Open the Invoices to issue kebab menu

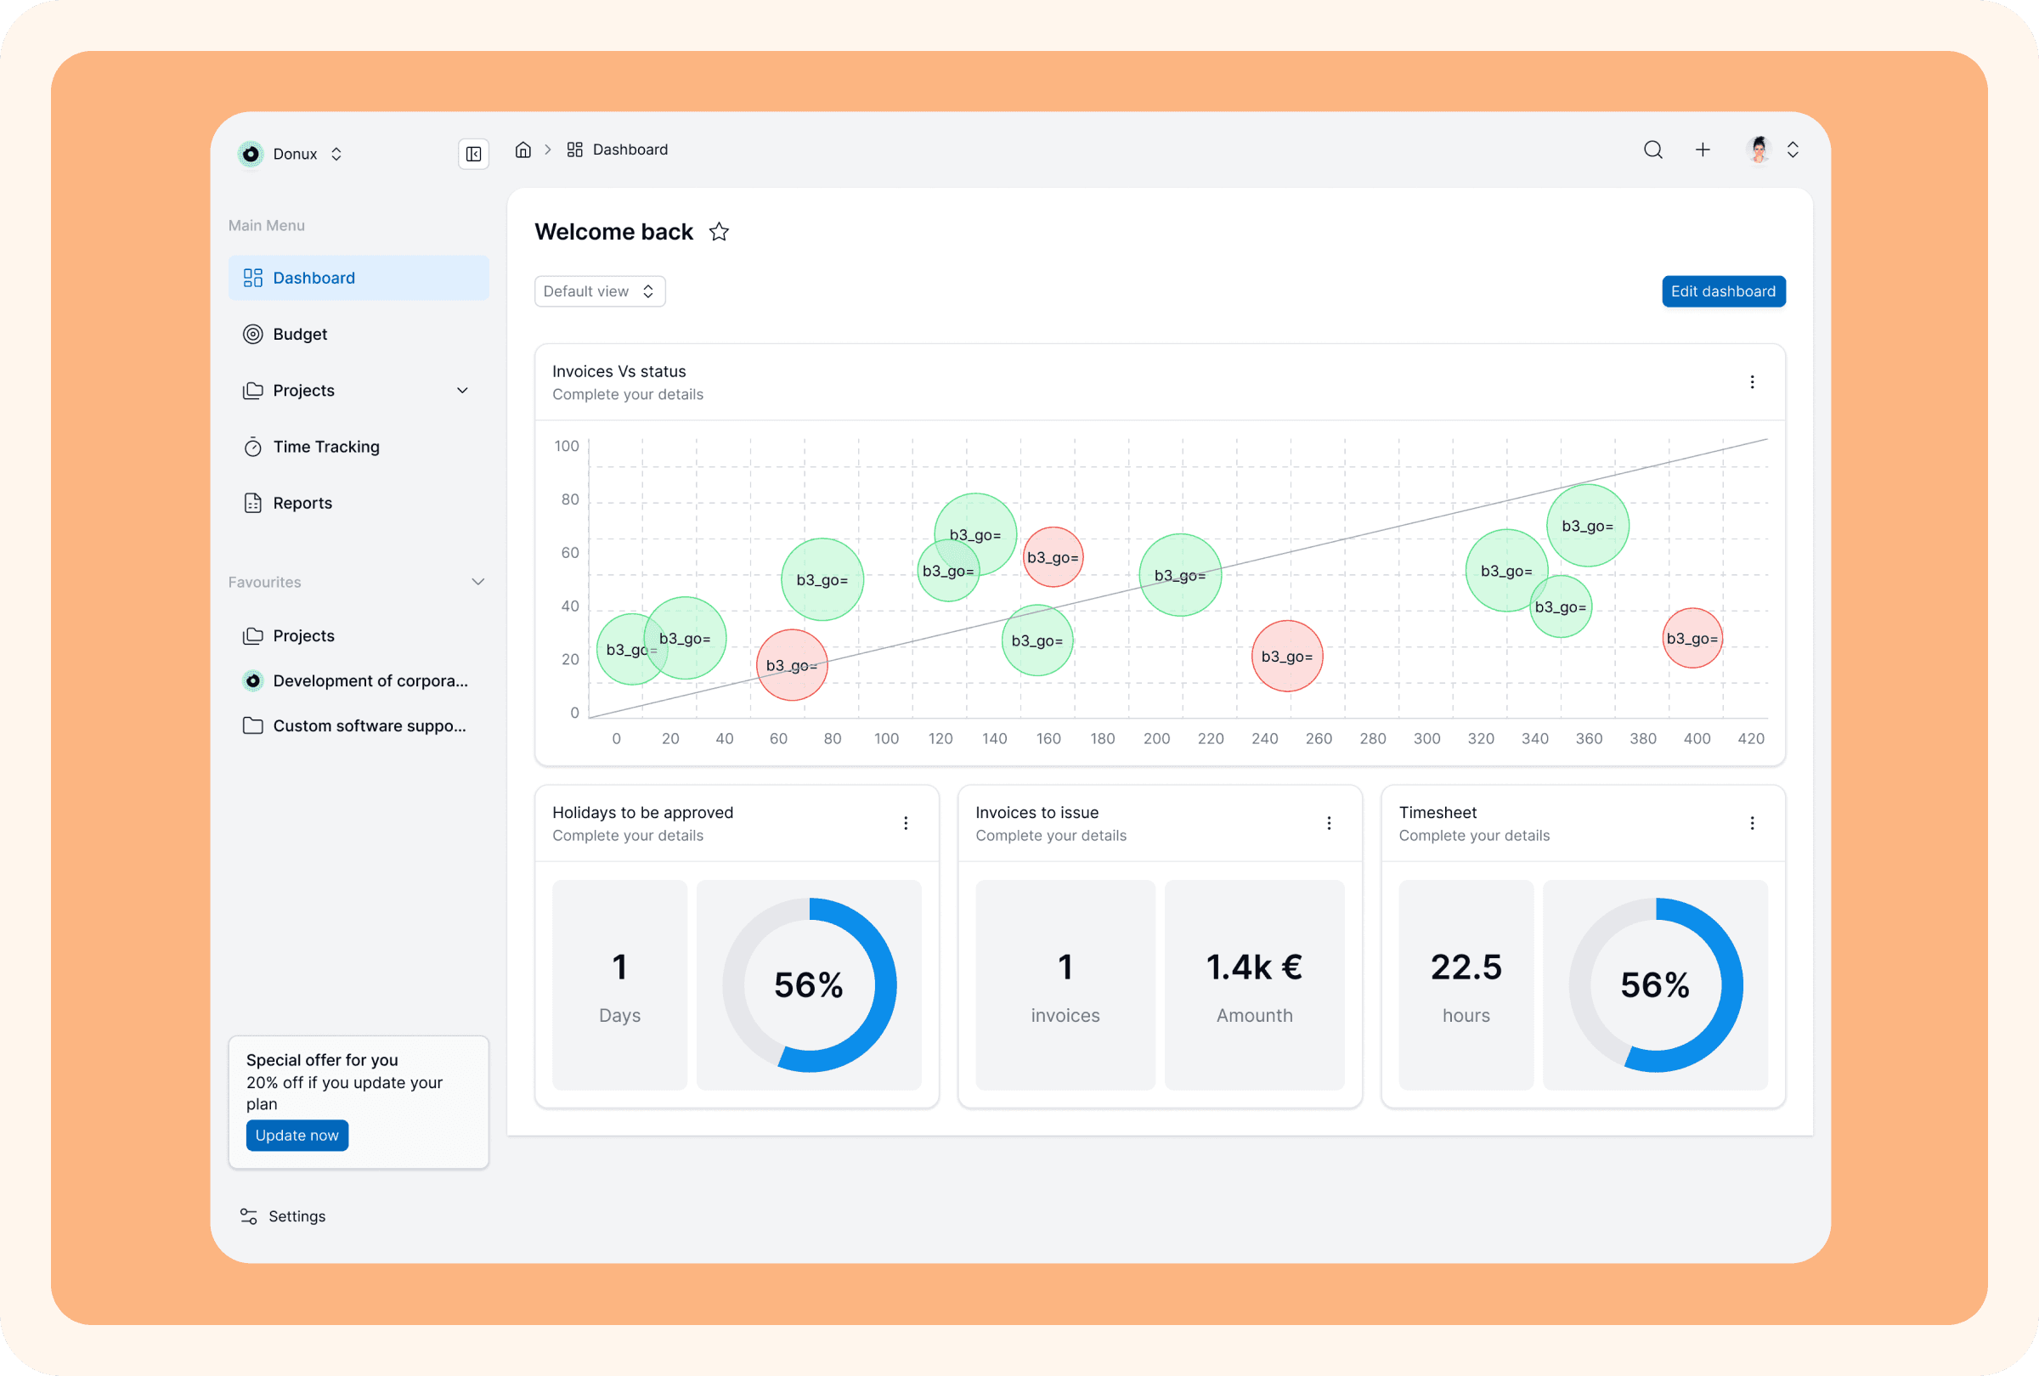tap(1329, 824)
